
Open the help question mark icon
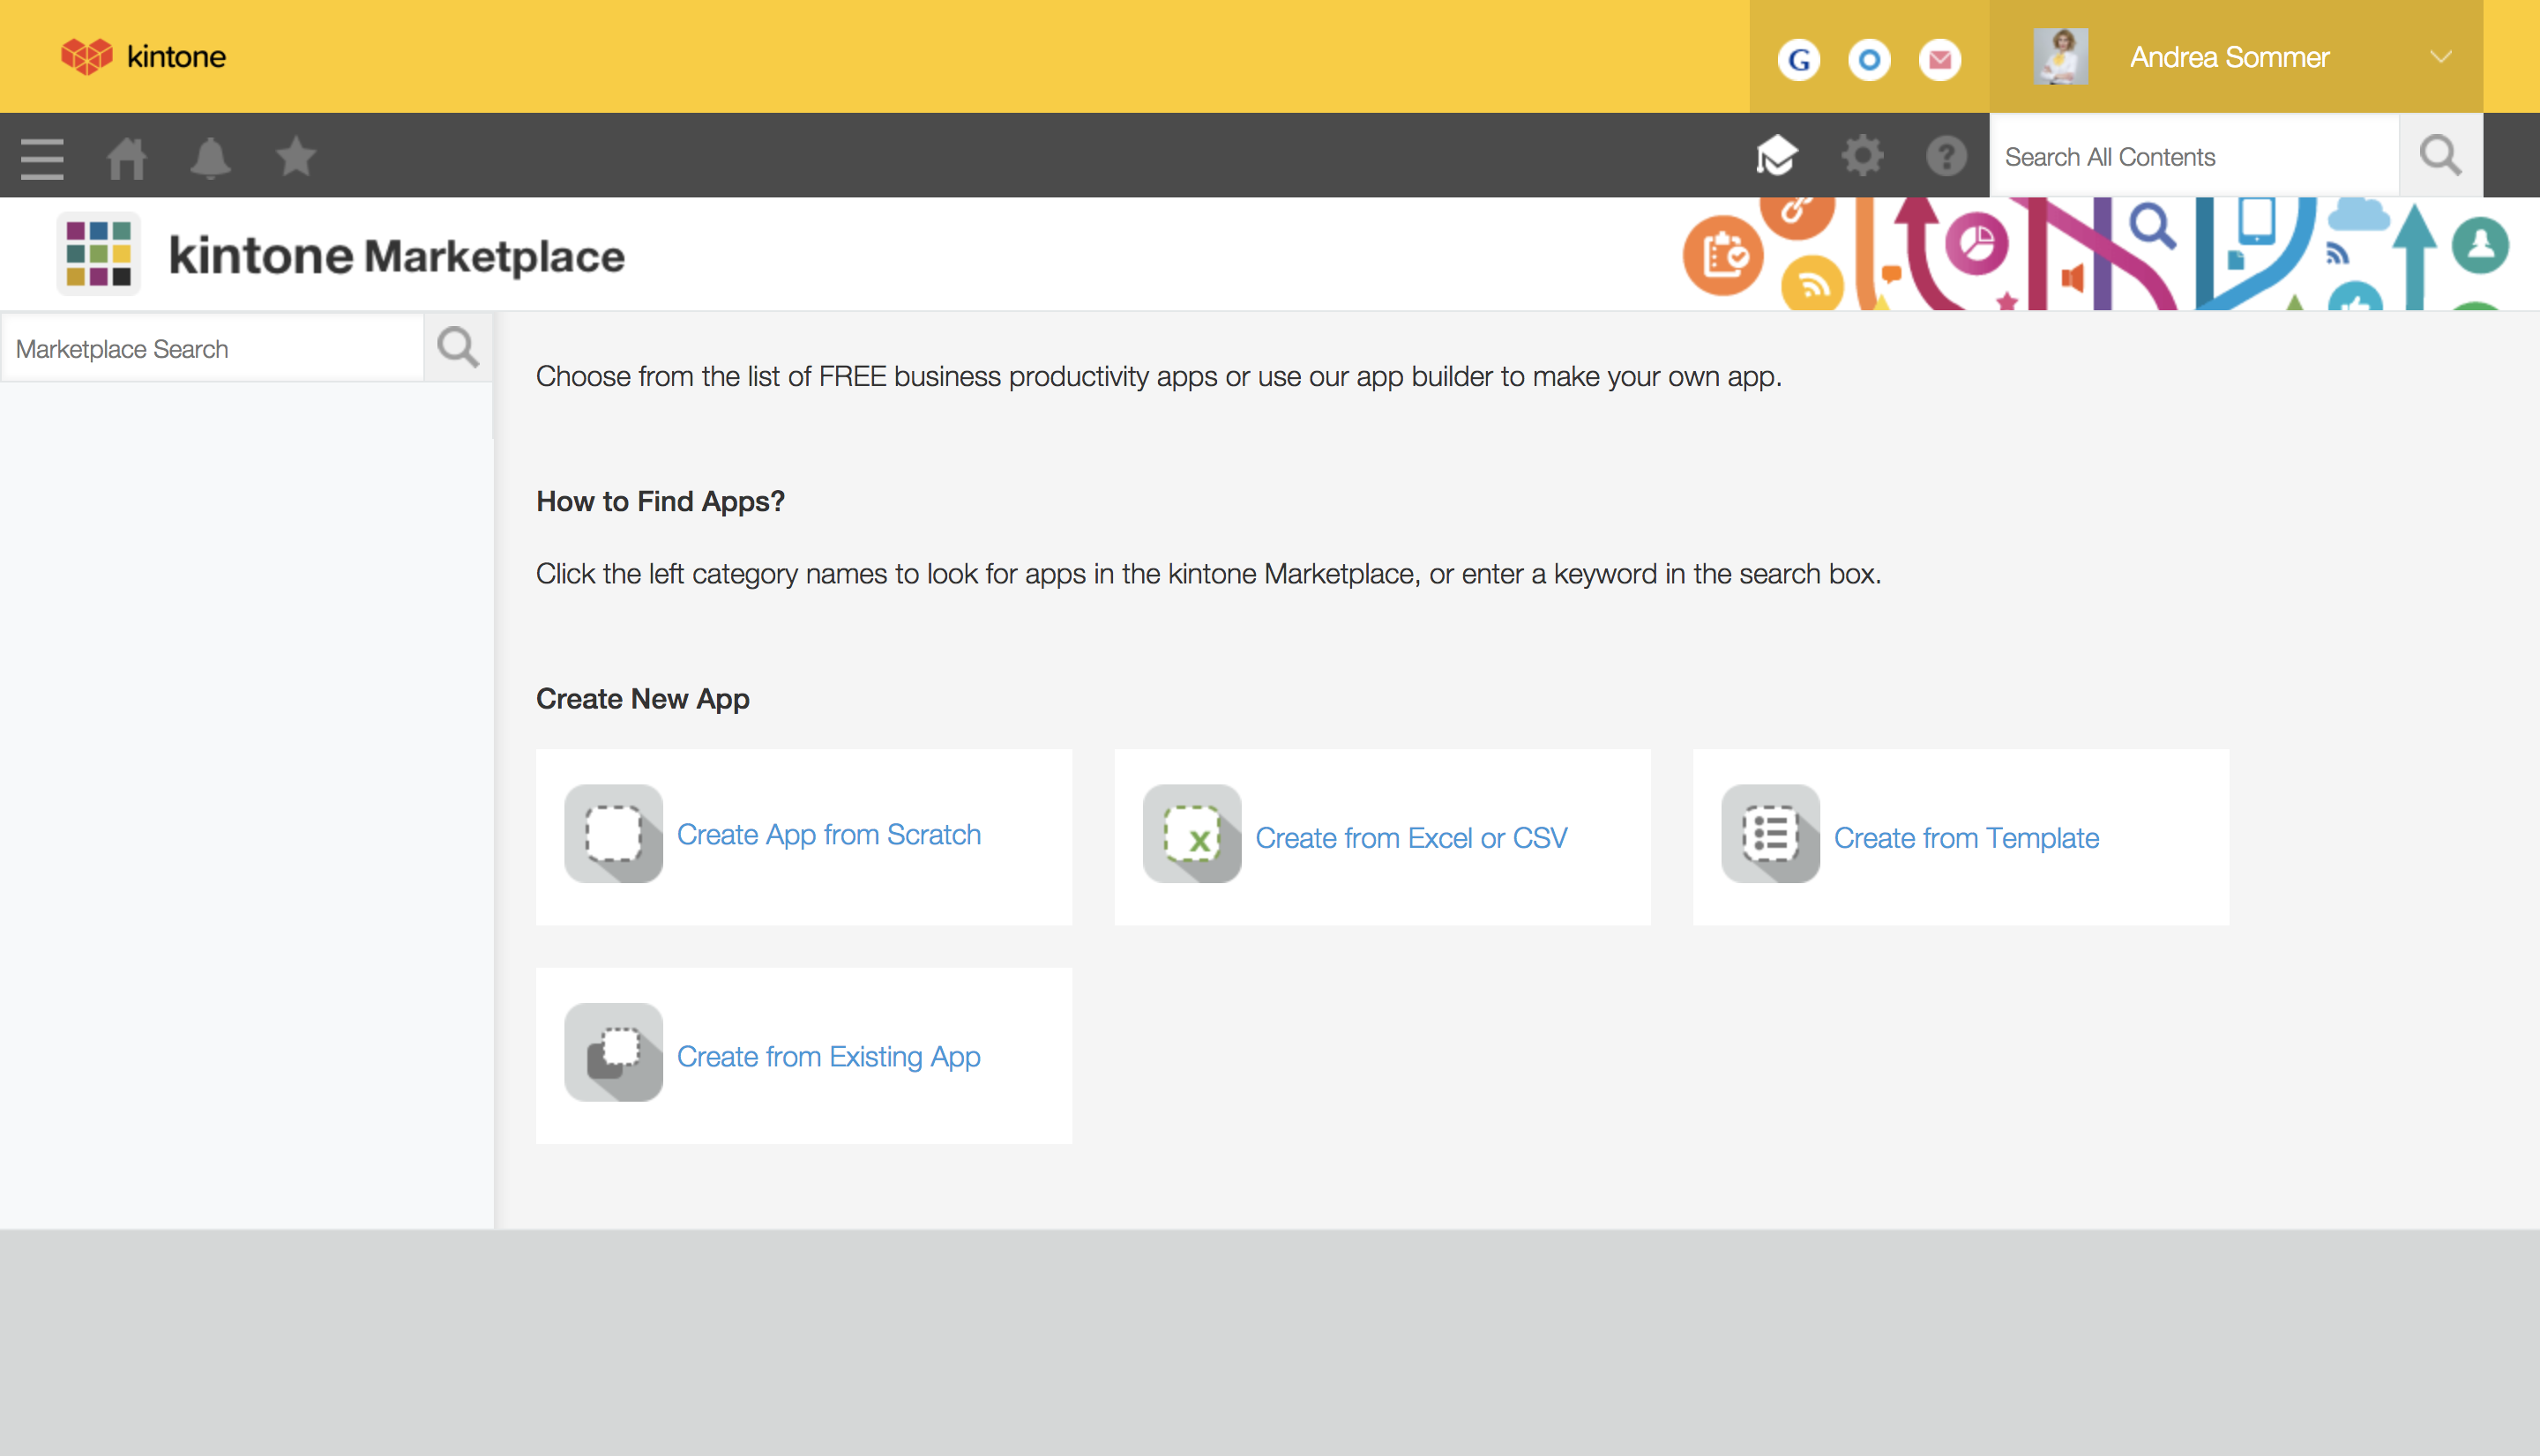click(x=1946, y=156)
